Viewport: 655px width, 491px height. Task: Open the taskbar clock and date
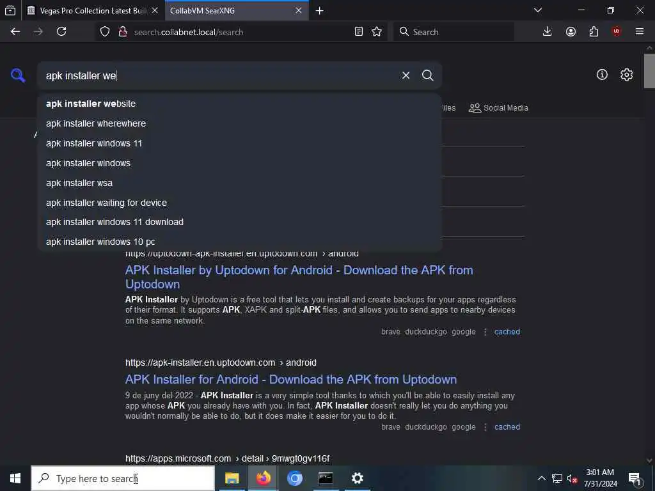(x=600, y=478)
